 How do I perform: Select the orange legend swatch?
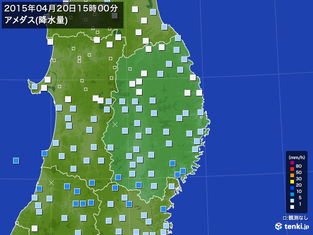pyautogui.click(x=292, y=175)
